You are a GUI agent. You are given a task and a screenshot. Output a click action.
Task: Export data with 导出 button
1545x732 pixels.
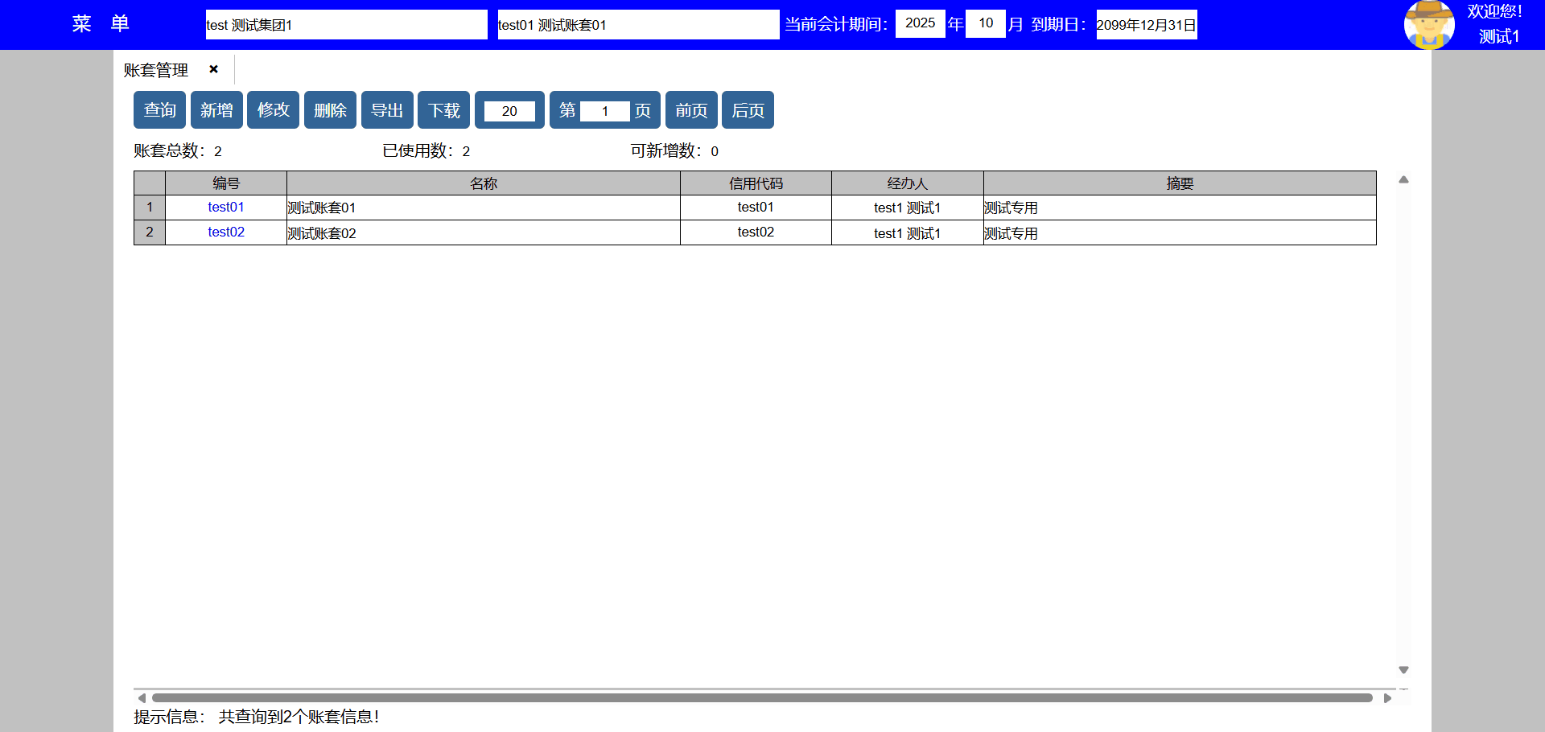[387, 110]
